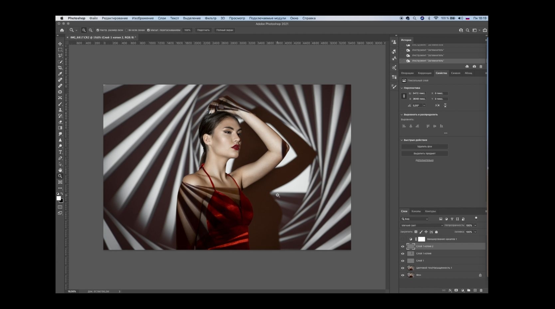Choose the Zoom In mode icon
Image resolution: width=555 pixels, height=309 pixels.
click(84, 30)
